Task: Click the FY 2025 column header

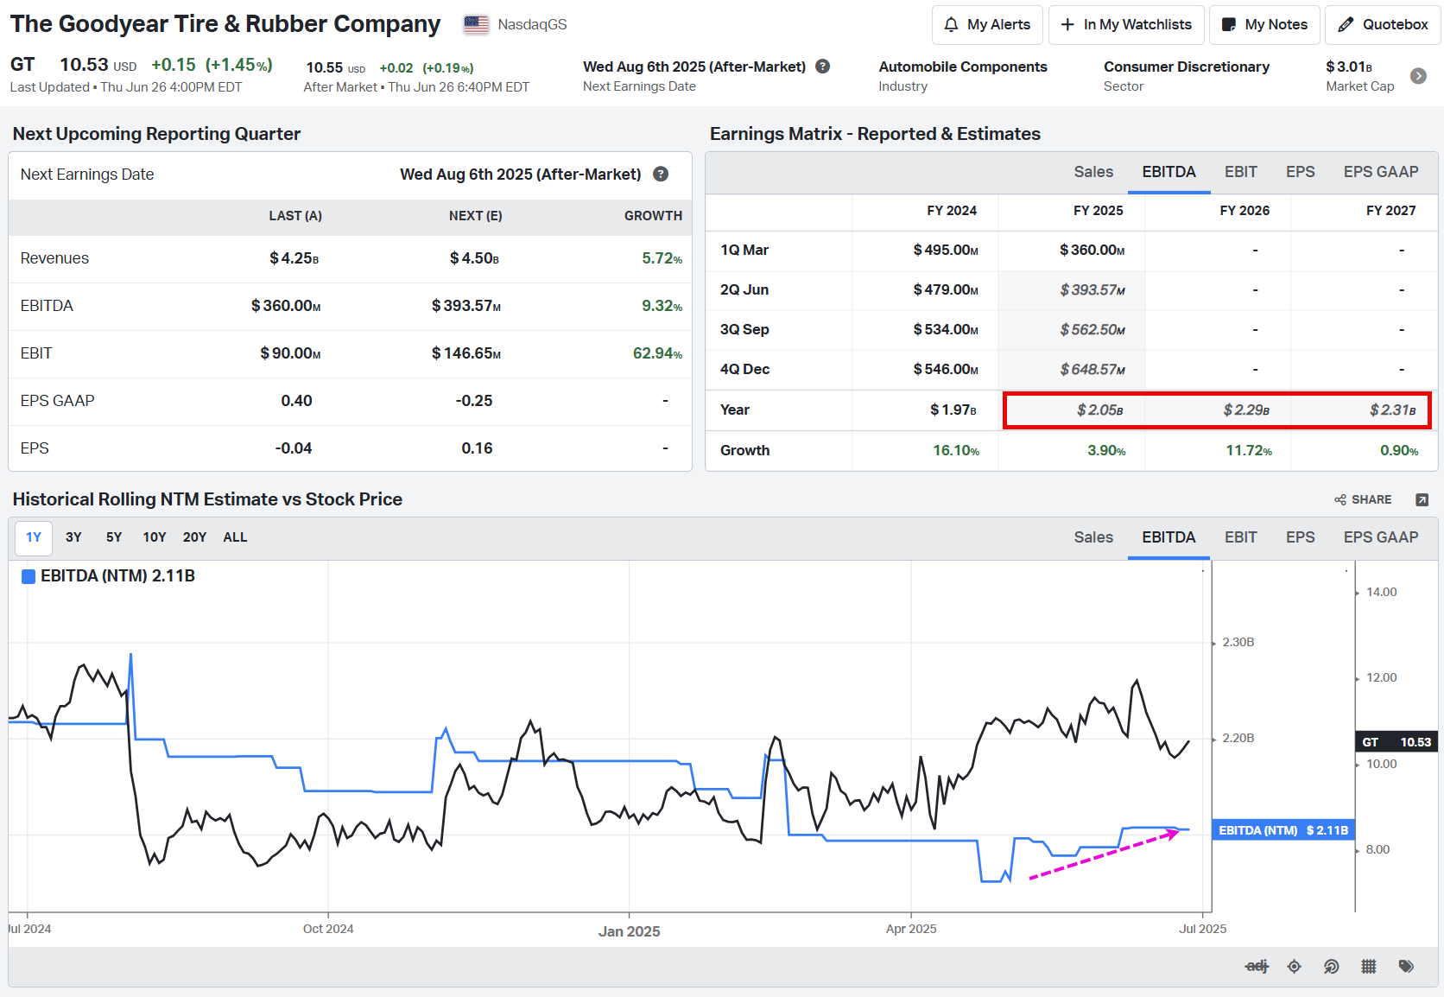Action: tap(1098, 211)
